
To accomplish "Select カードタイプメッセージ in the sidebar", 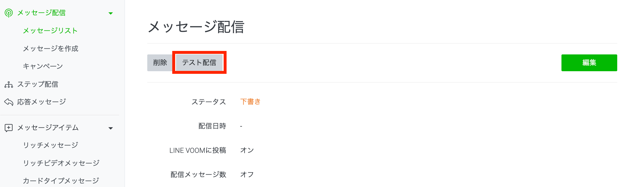I will tap(61, 181).
